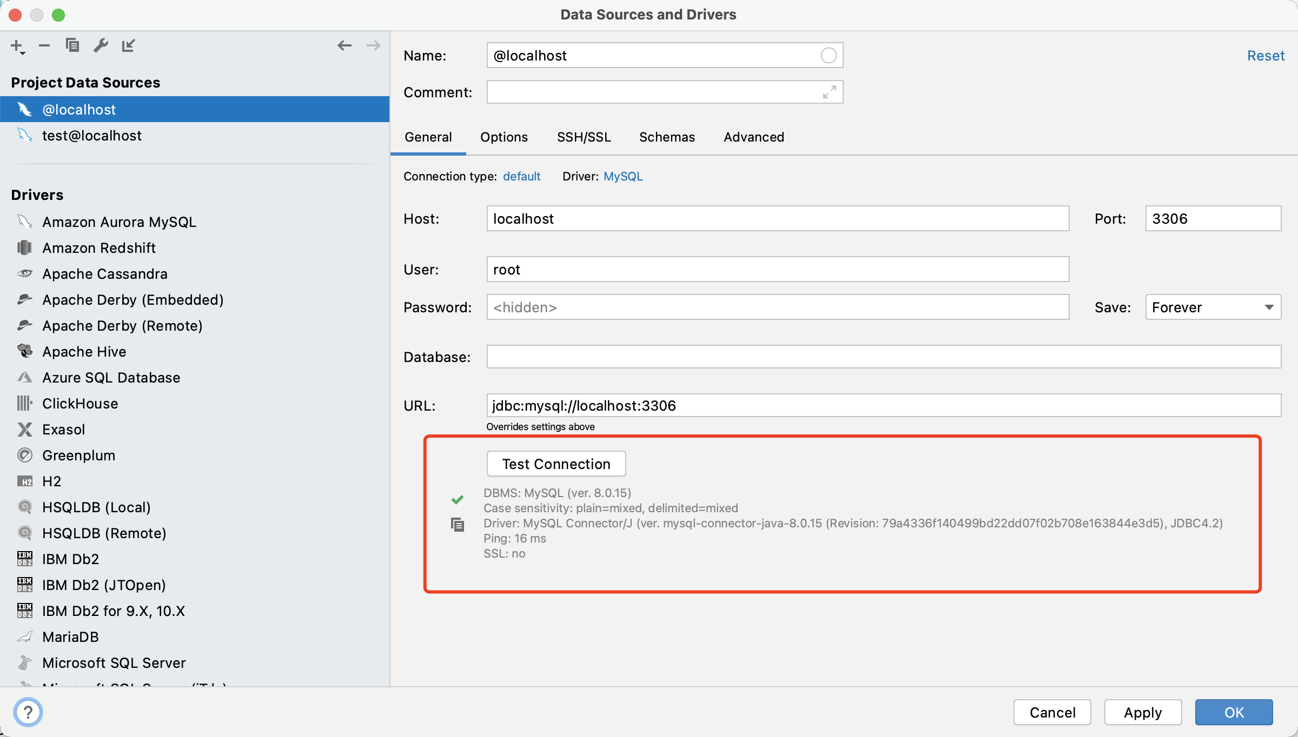Open the Schemas tab

(667, 137)
